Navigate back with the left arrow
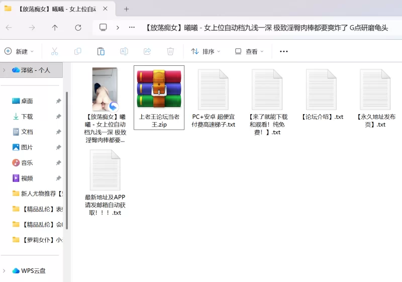 [9, 28]
